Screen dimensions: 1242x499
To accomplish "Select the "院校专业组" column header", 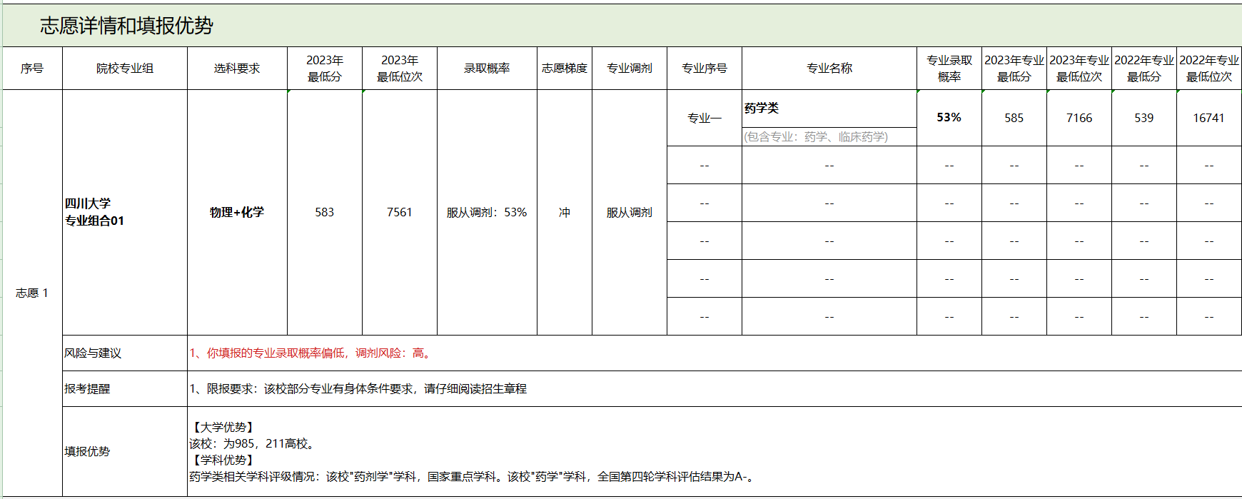I will click(x=125, y=69).
